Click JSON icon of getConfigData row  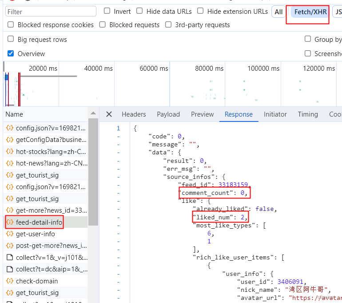(x=10, y=139)
